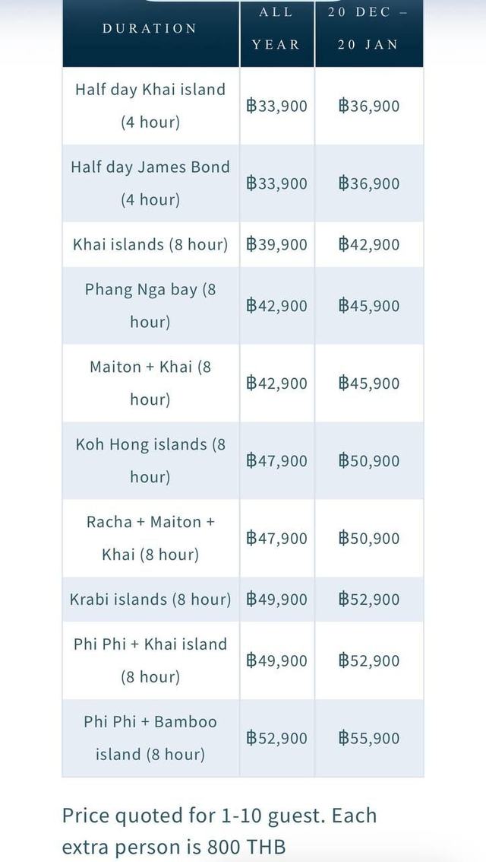
Task: Select Racha + Maiton + Khai row
Action: [242, 538]
